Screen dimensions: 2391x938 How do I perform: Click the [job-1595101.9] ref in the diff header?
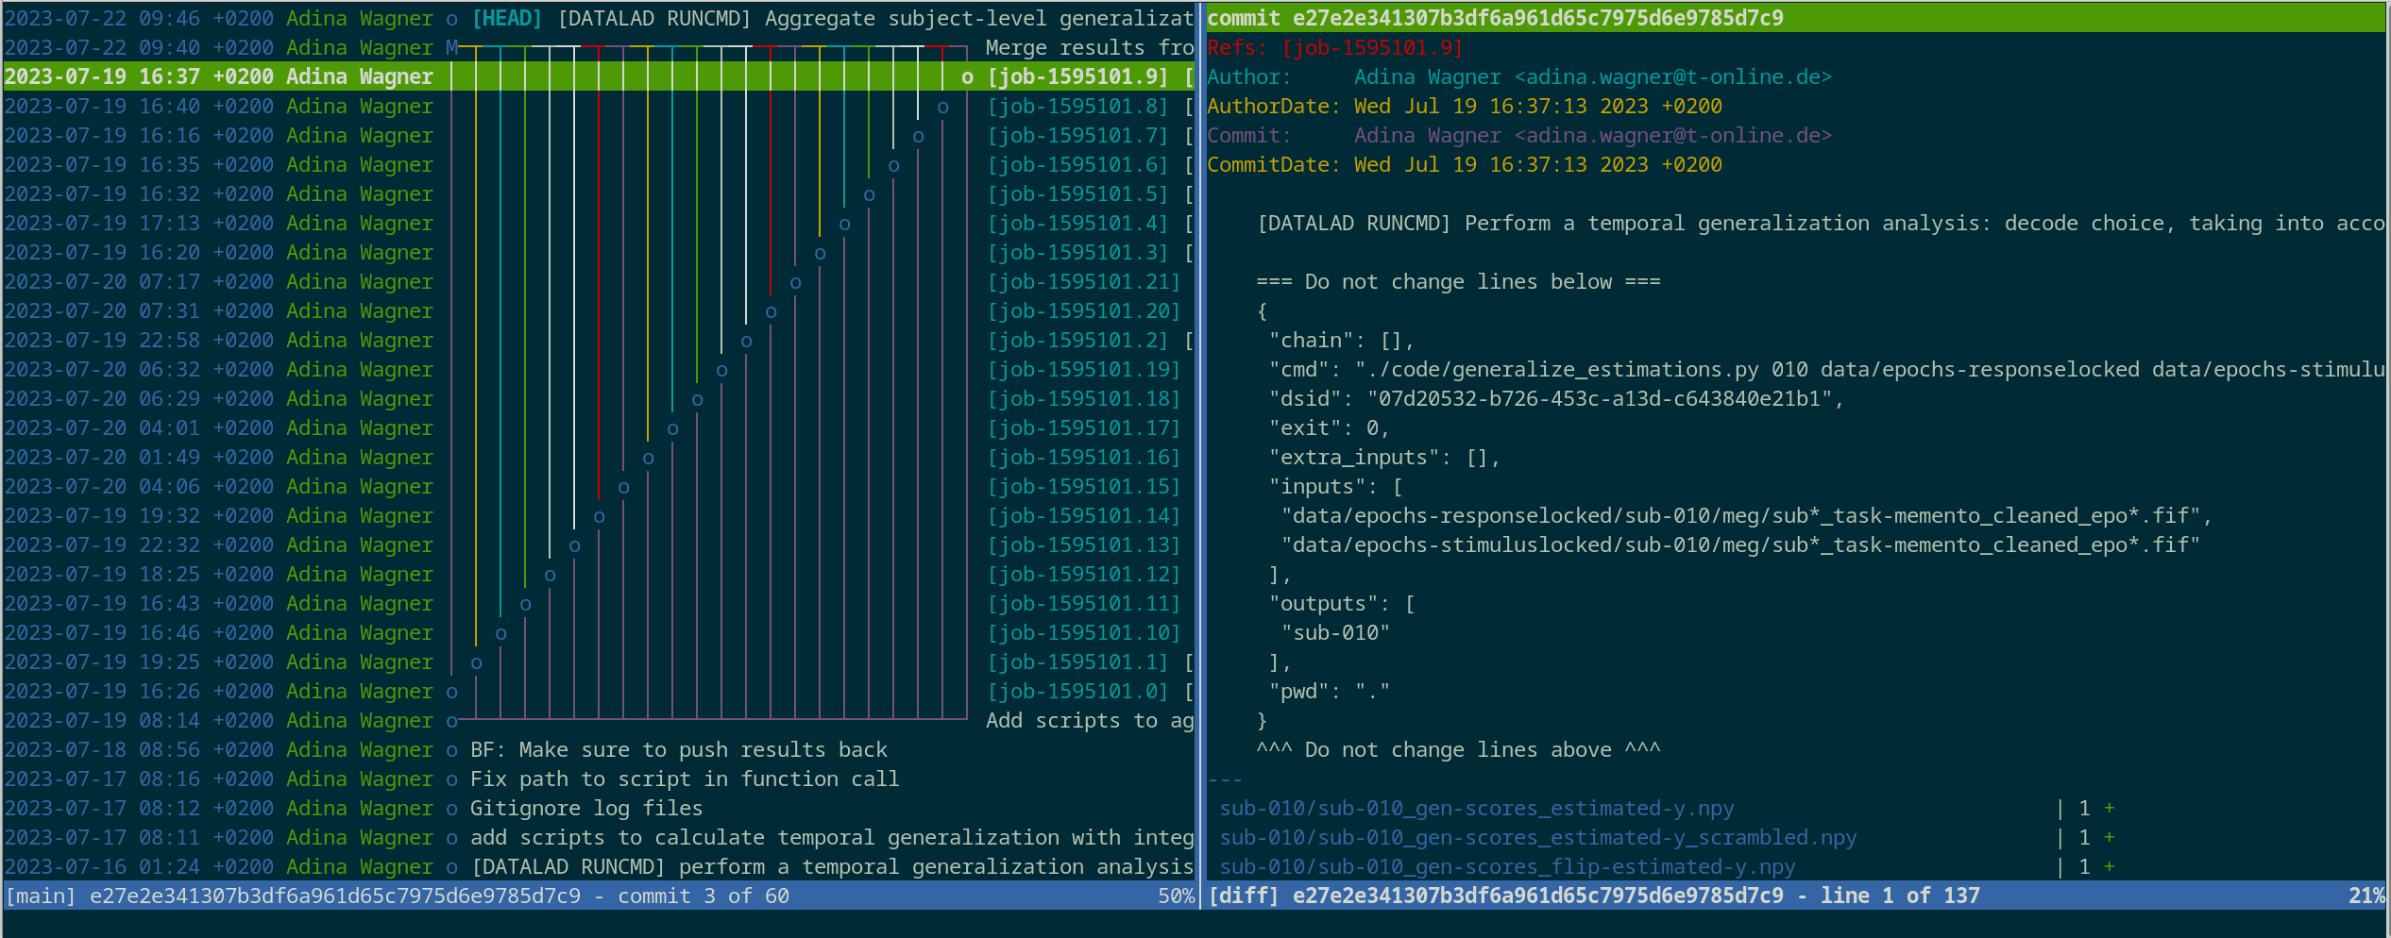(x=1371, y=48)
